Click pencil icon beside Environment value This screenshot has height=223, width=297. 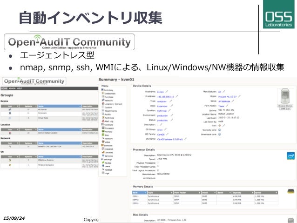click(172, 115)
